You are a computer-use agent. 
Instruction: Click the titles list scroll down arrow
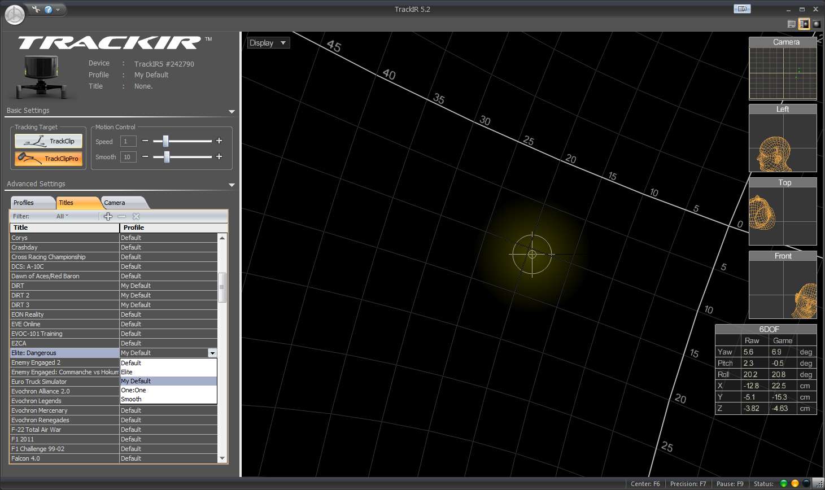pos(222,458)
